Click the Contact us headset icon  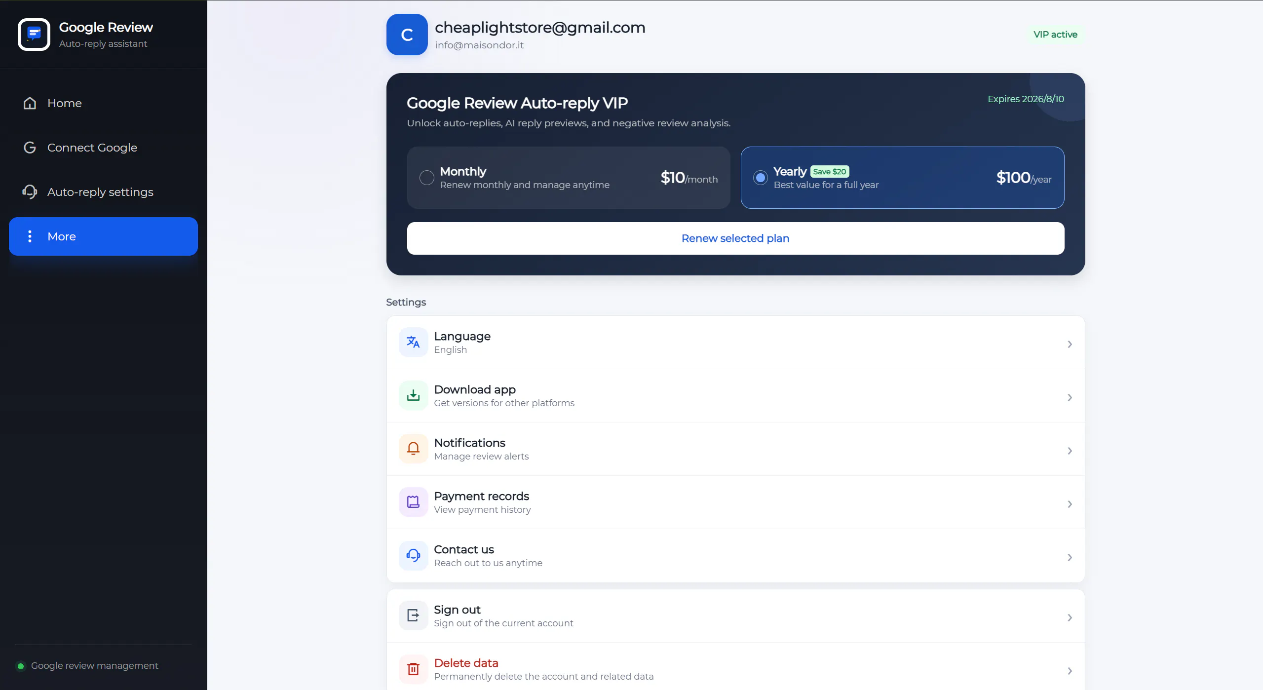point(414,555)
